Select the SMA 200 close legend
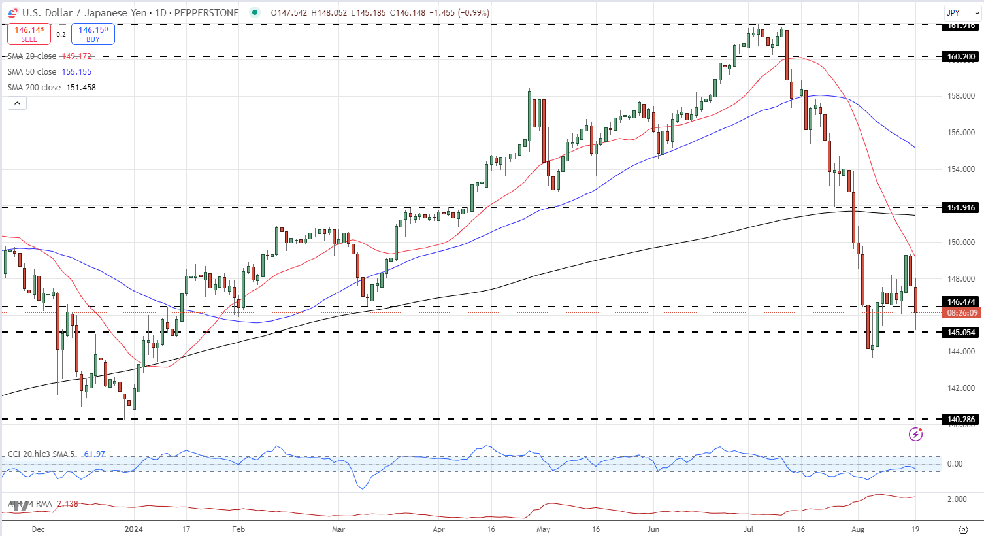The height and width of the screenshot is (536, 984). click(x=52, y=88)
